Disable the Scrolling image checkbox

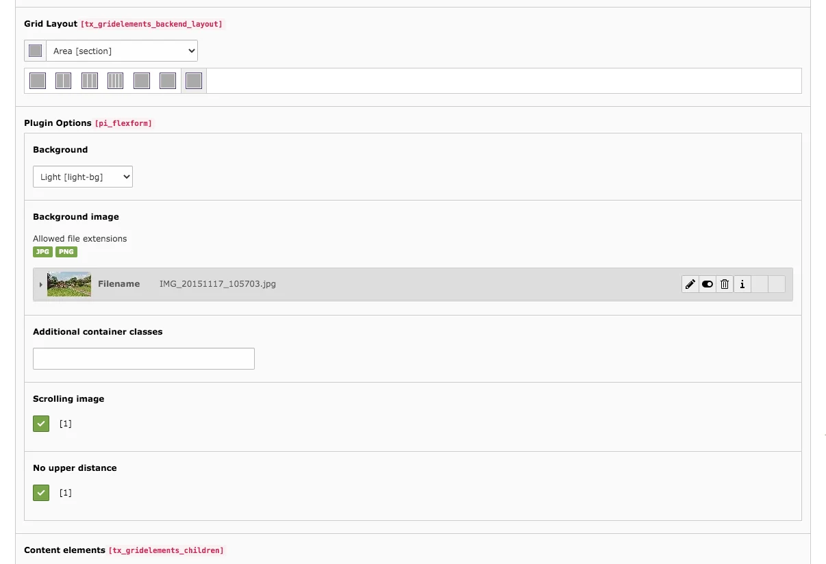pyautogui.click(x=40, y=423)
